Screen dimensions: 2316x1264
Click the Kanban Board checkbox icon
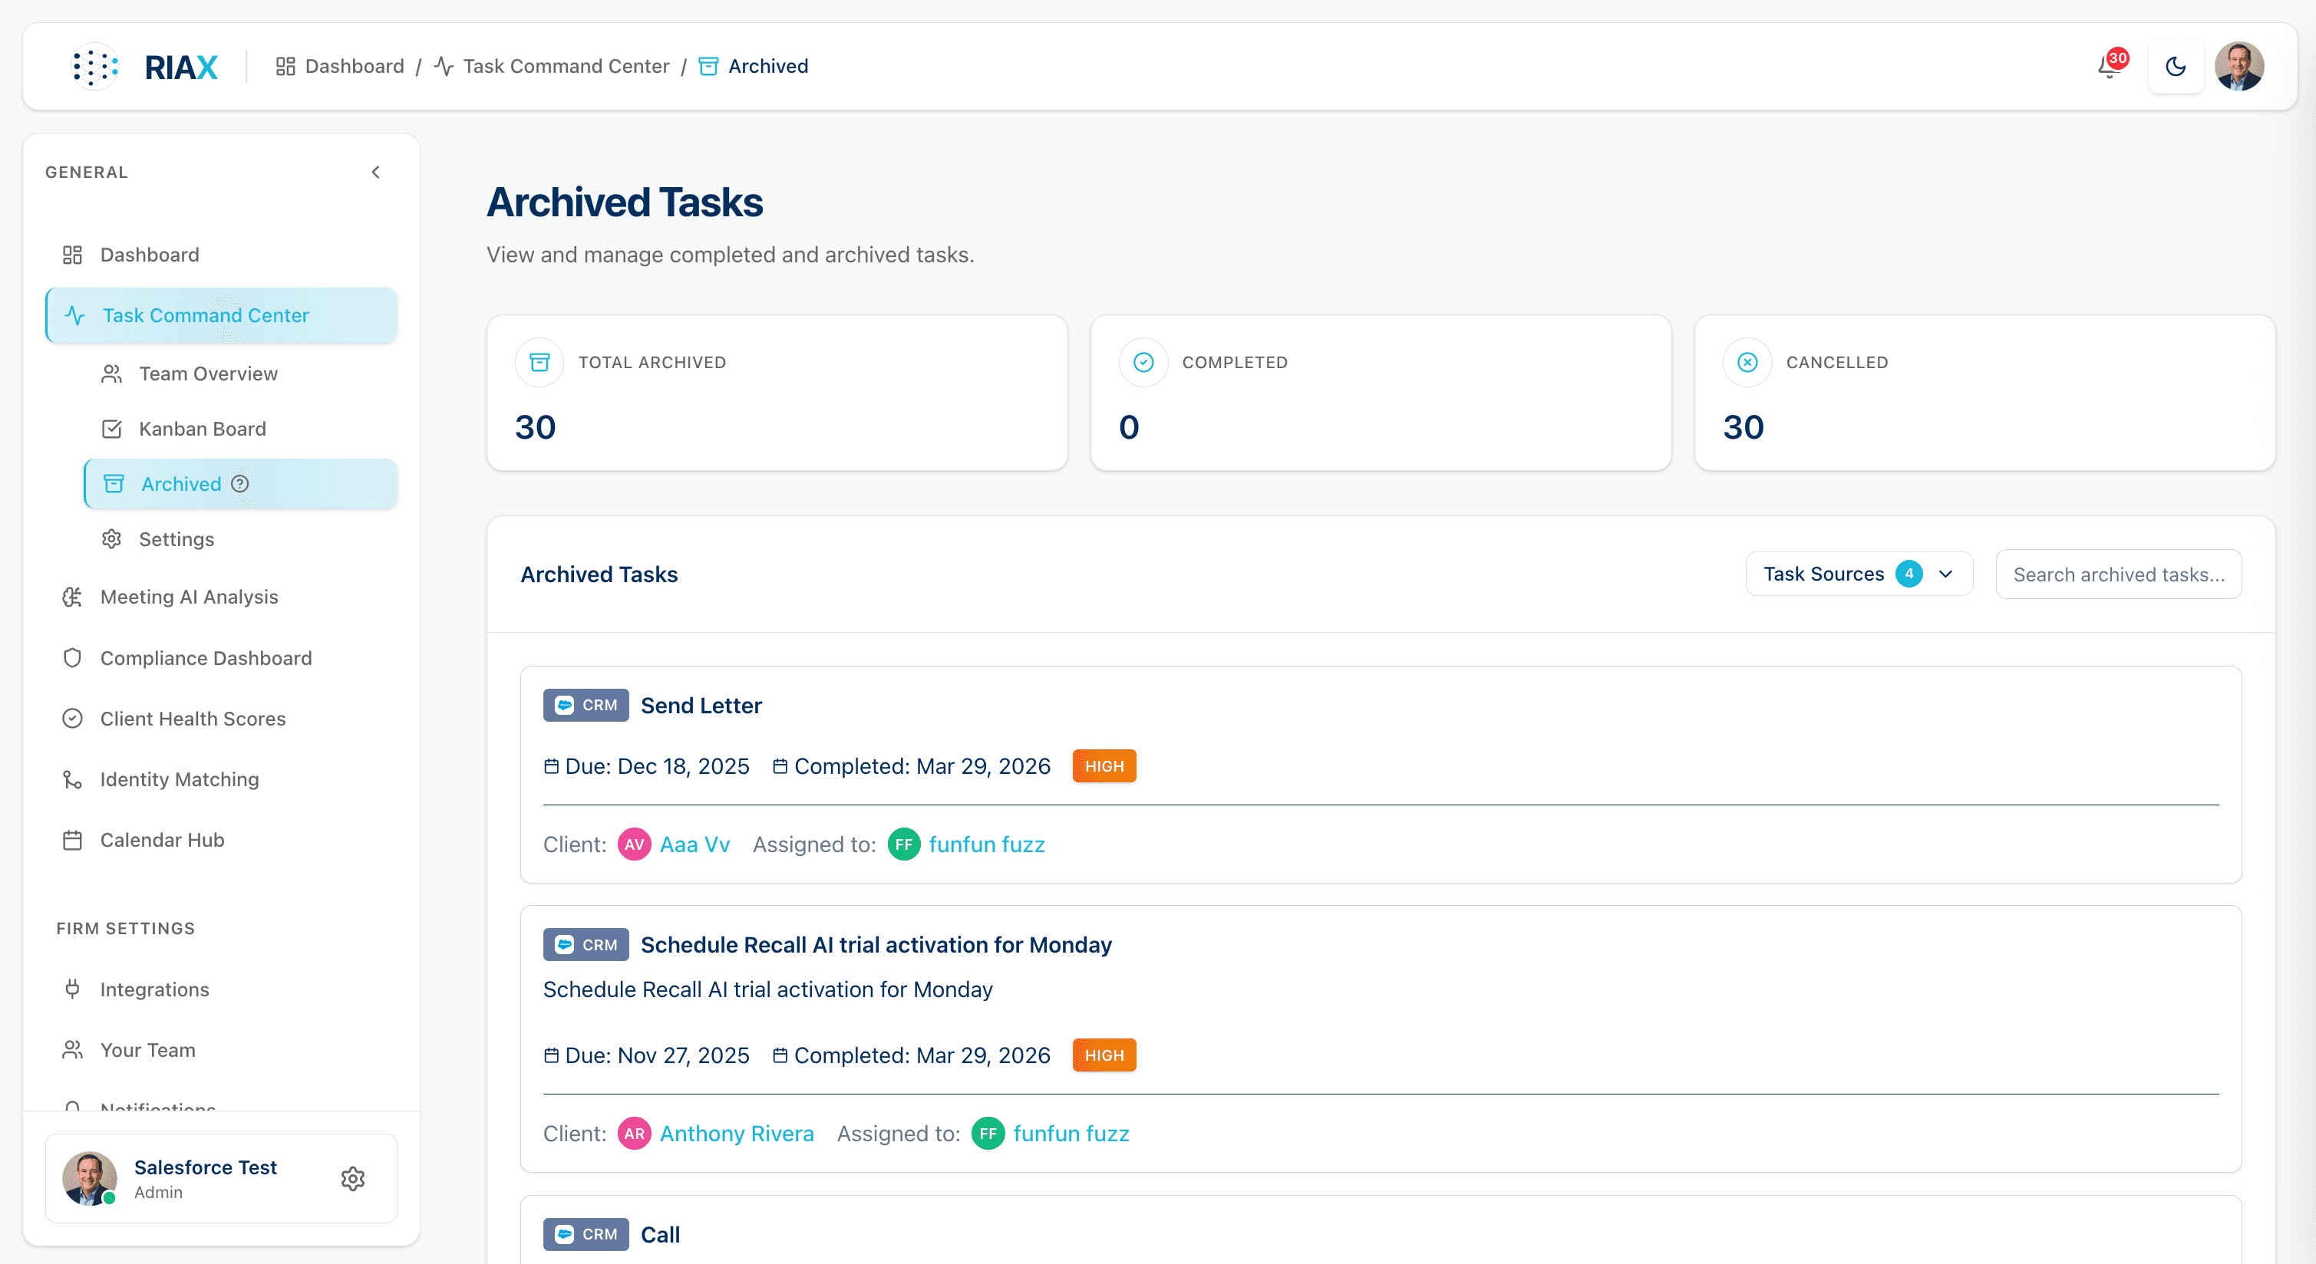point(111,430)
